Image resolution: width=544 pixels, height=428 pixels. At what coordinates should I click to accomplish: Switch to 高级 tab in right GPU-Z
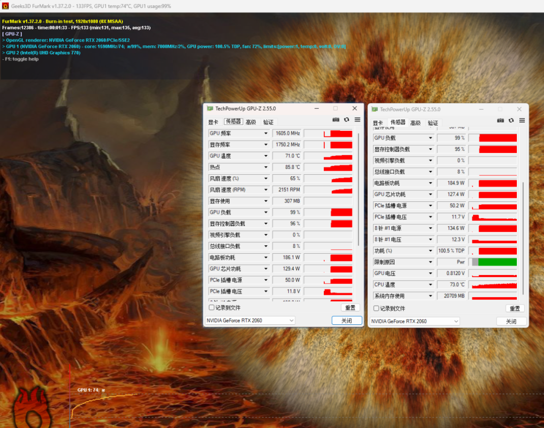point(415,122)
